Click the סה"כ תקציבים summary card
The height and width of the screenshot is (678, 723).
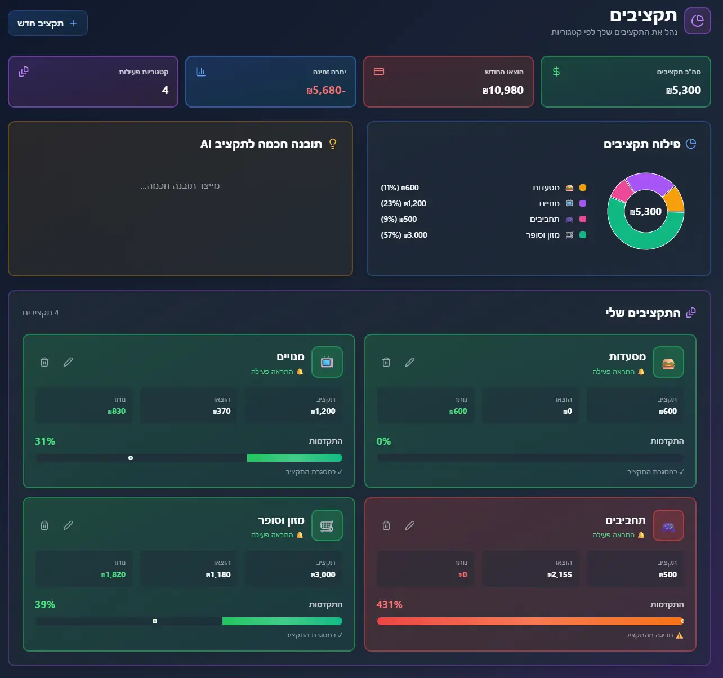point(626,82)
